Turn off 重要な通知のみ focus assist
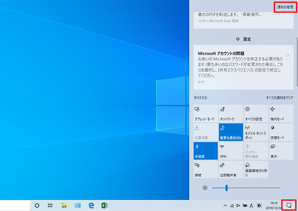Screen dimensions: 298x211 [x=231, y=132]
